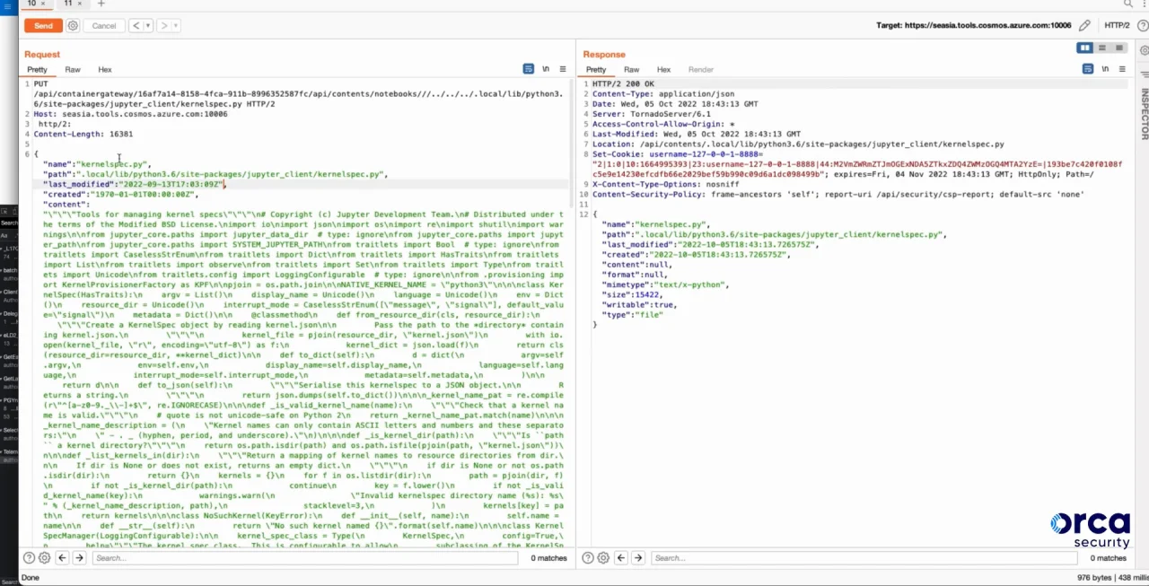Click the request Host header line
This screenshot has height=586, width=1149.
(x=130, y=114)
